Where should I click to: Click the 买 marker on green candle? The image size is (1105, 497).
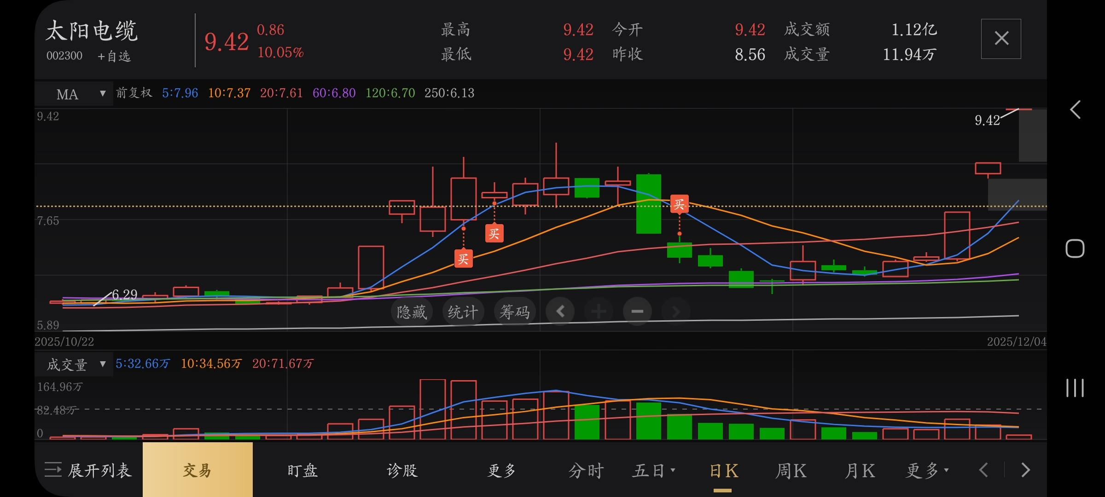pos(679,204)
